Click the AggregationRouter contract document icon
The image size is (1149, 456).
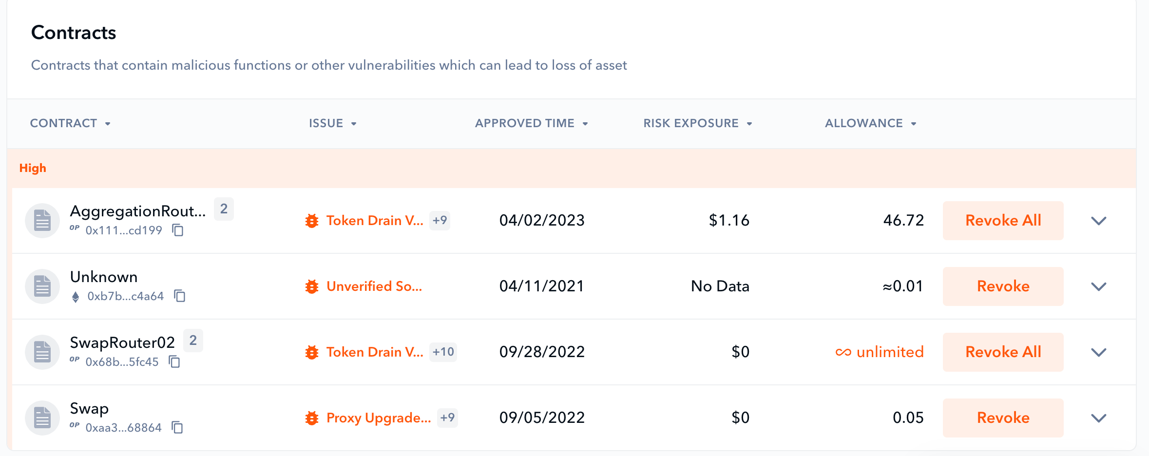42,221
